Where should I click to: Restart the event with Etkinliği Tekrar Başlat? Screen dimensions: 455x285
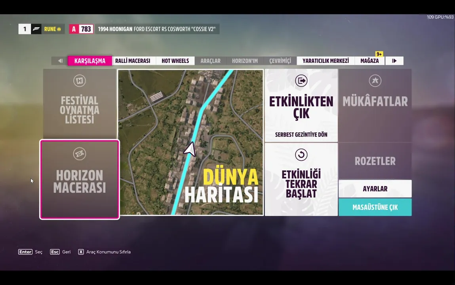point(301,179)
